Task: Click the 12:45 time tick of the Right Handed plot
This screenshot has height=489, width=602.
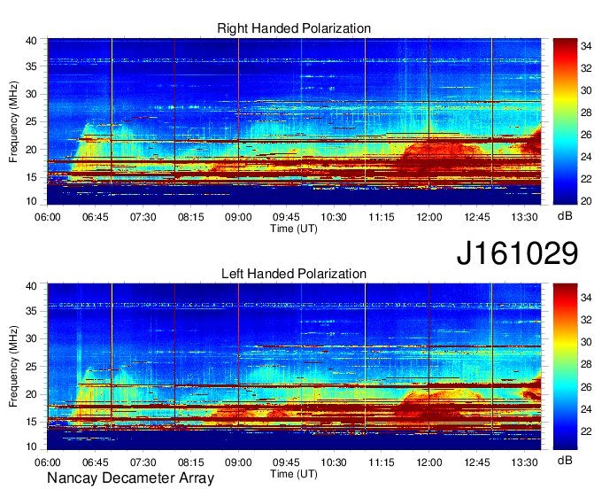Action: click(x=477, y=217)
